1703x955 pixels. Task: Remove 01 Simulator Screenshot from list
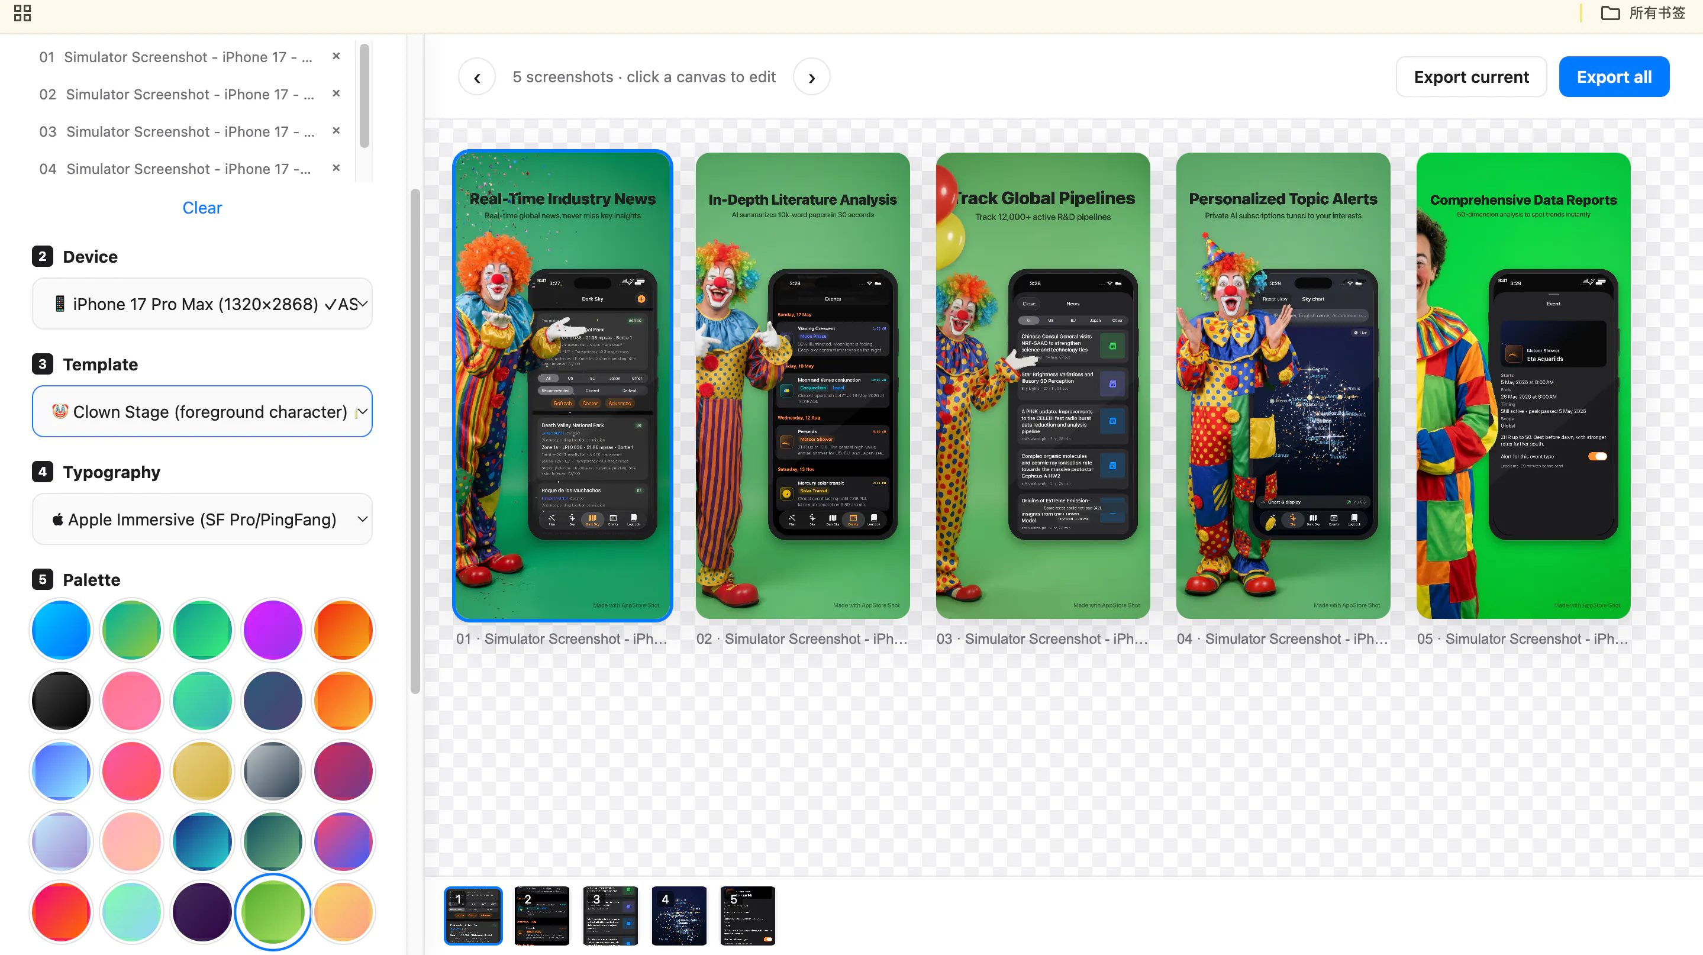point(336,56)
